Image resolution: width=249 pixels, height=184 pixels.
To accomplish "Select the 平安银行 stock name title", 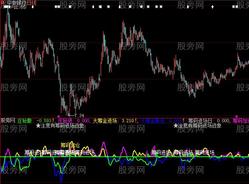I will 16,3.
